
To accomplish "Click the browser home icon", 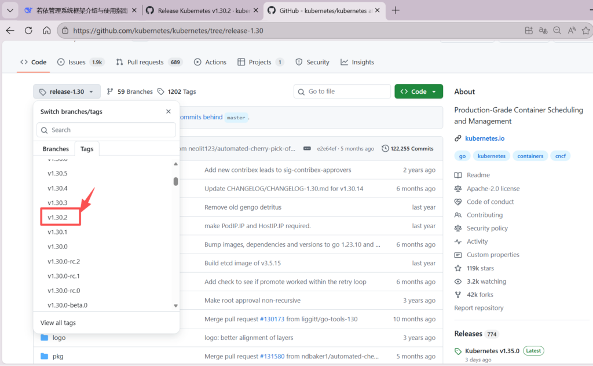I will pos(47,31).
